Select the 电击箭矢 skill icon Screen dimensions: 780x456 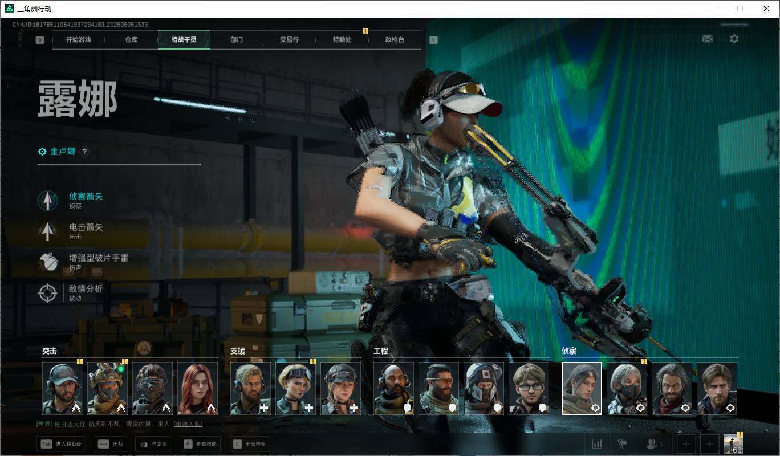[48, 231]
